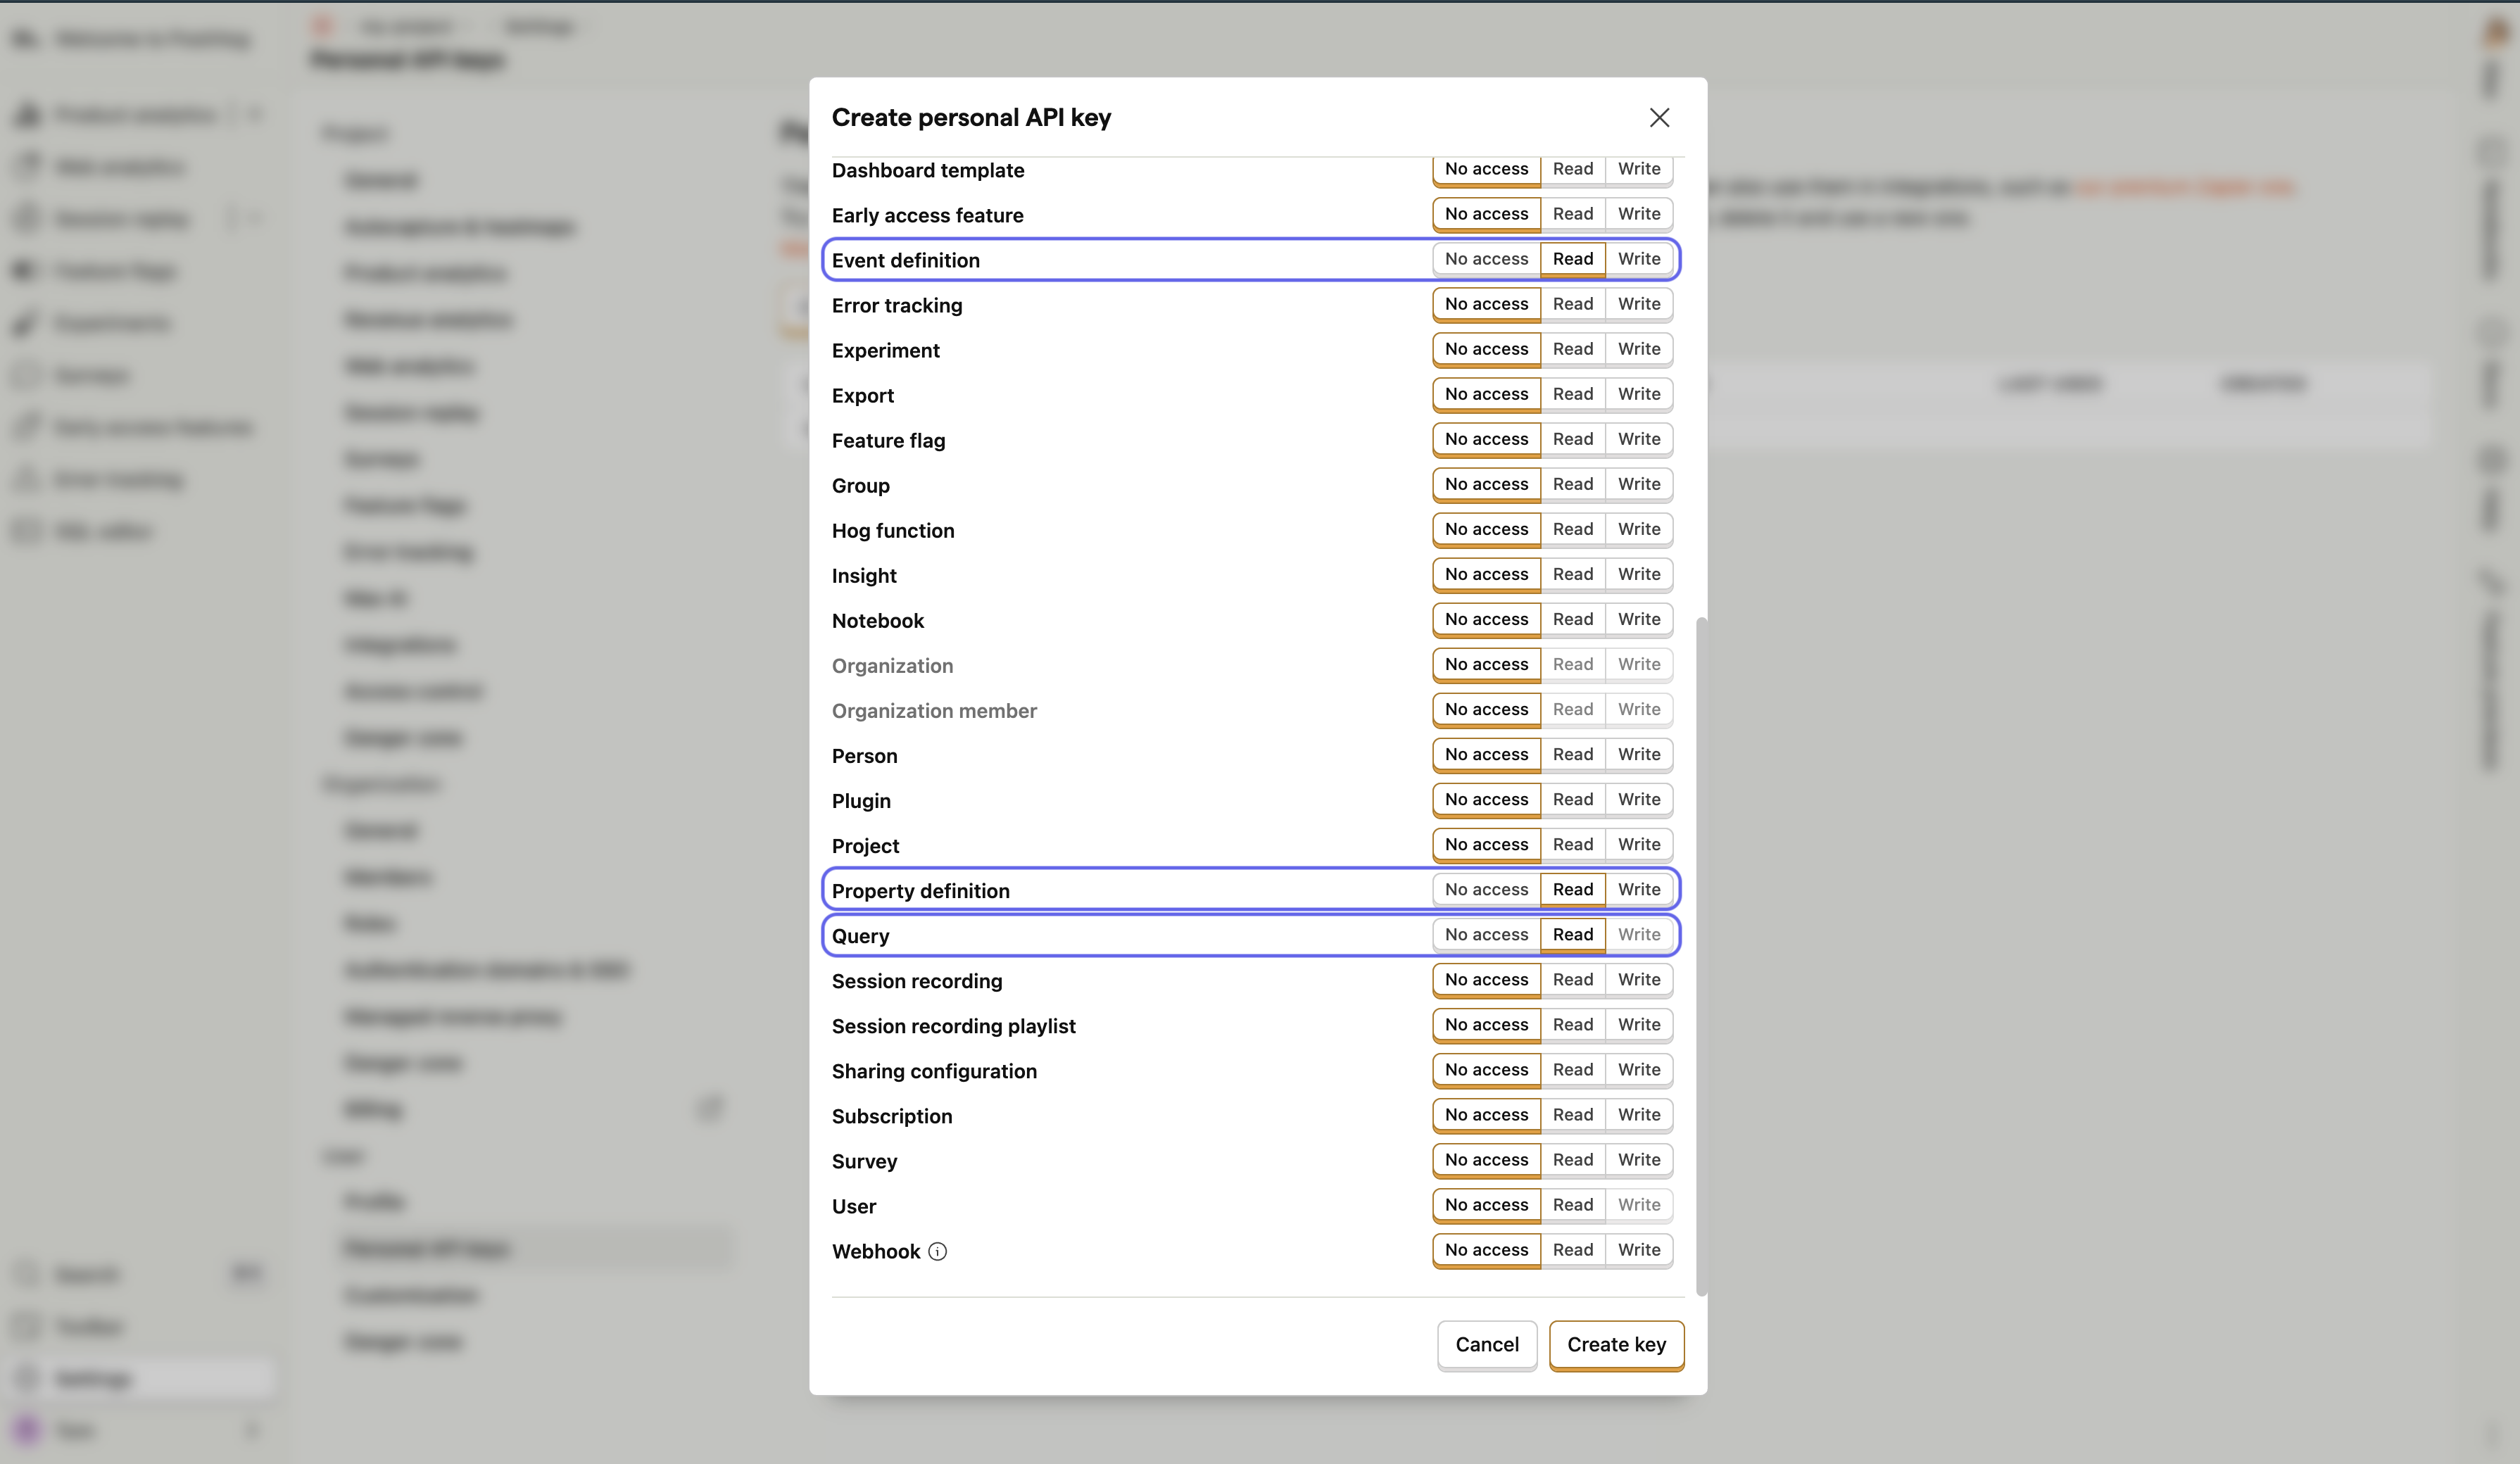This screenshot has height=1464, width=2520.
Task: Click the info icon next to Webhook
Action: click(937, 1251)
